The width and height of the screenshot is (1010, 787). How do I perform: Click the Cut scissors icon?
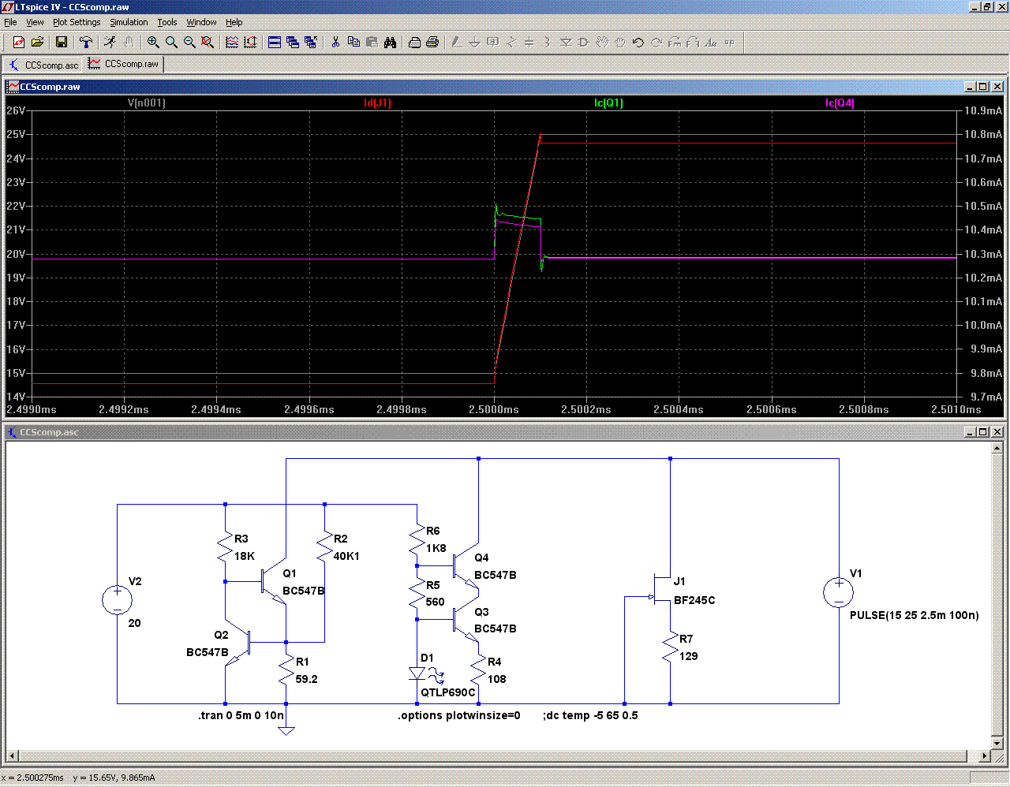[x=335, y=42]
